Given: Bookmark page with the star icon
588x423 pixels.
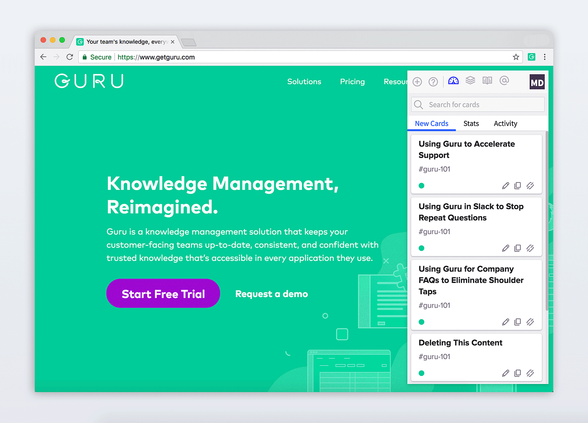Looking at the screenshot, I should [516, 57].
